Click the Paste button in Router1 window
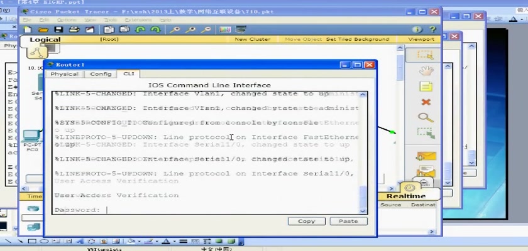Image resolution: width=528 pixels, height=251 pixels. point(348,221)
